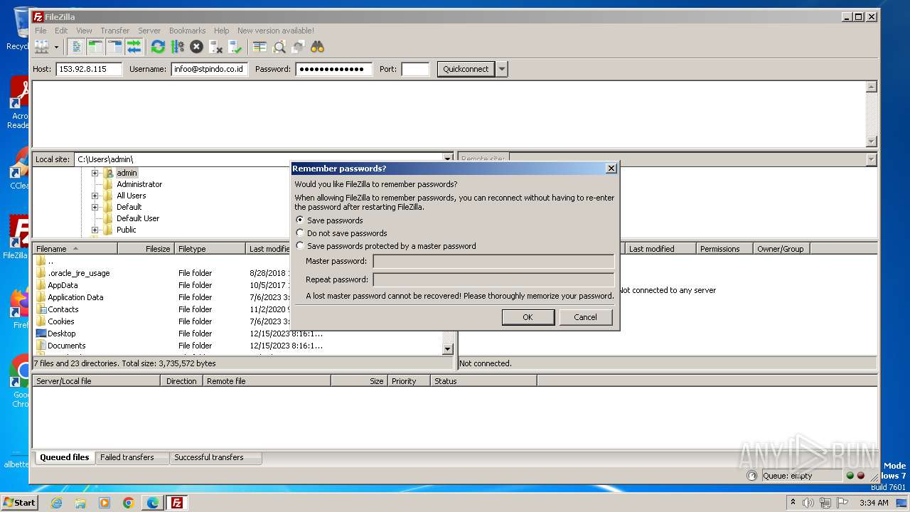
Task: Expand the All Users tree node
Action: click(95, 196)
